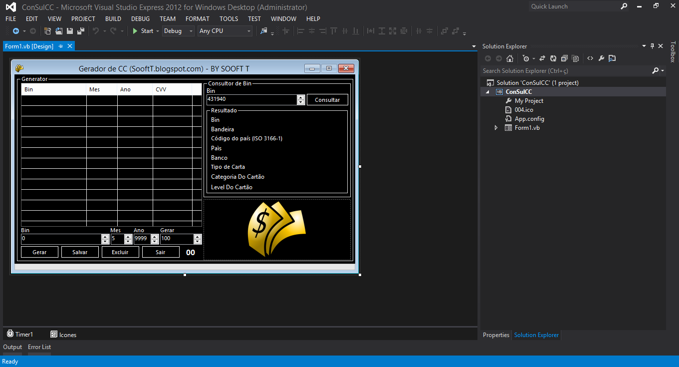Start debugging with the green Start arrow
Viewport: 679px width, 367px height.
(x=135, y=30)
